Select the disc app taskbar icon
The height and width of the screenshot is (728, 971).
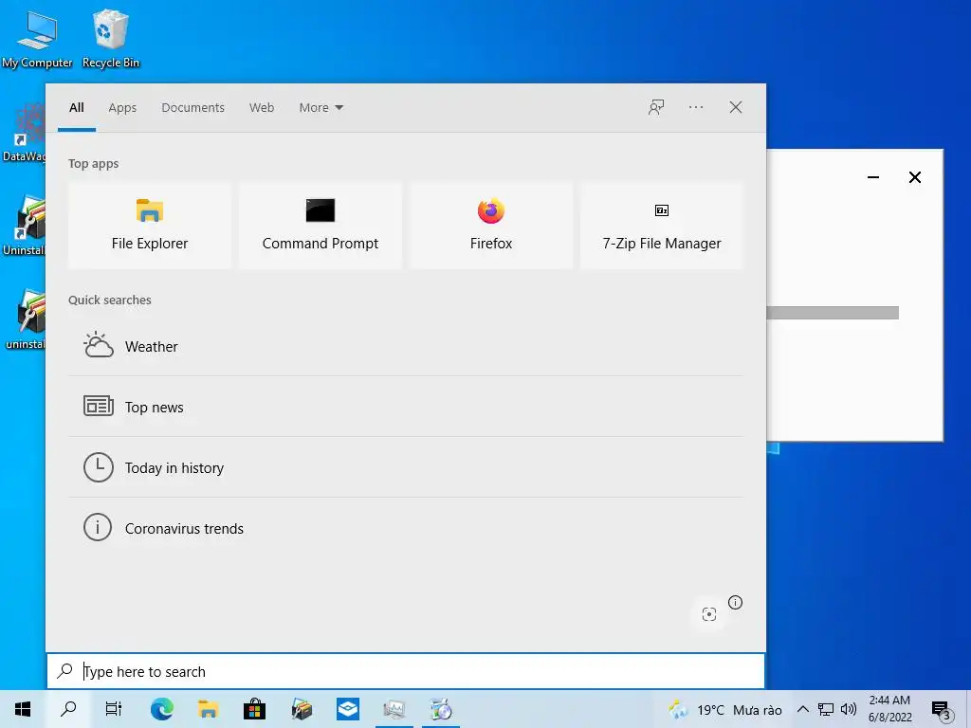click(x=441, y=709)
